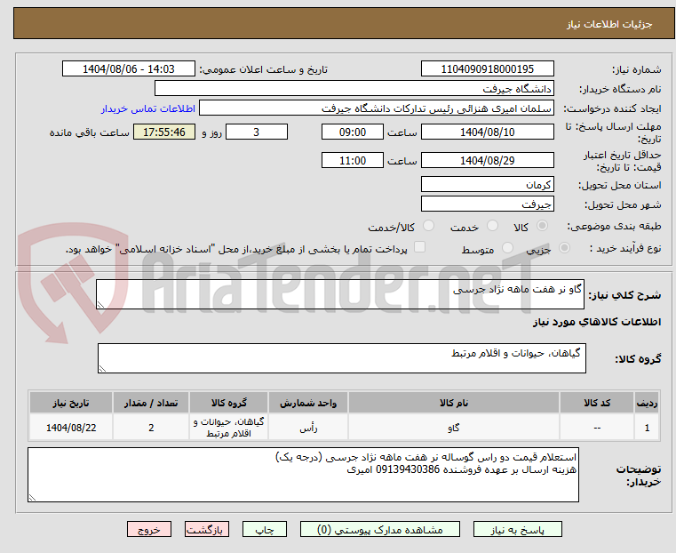Click the delivery city field جیرفت
Image resolution: width=676 pixels, height=553 pixels.
pos(487,204)
